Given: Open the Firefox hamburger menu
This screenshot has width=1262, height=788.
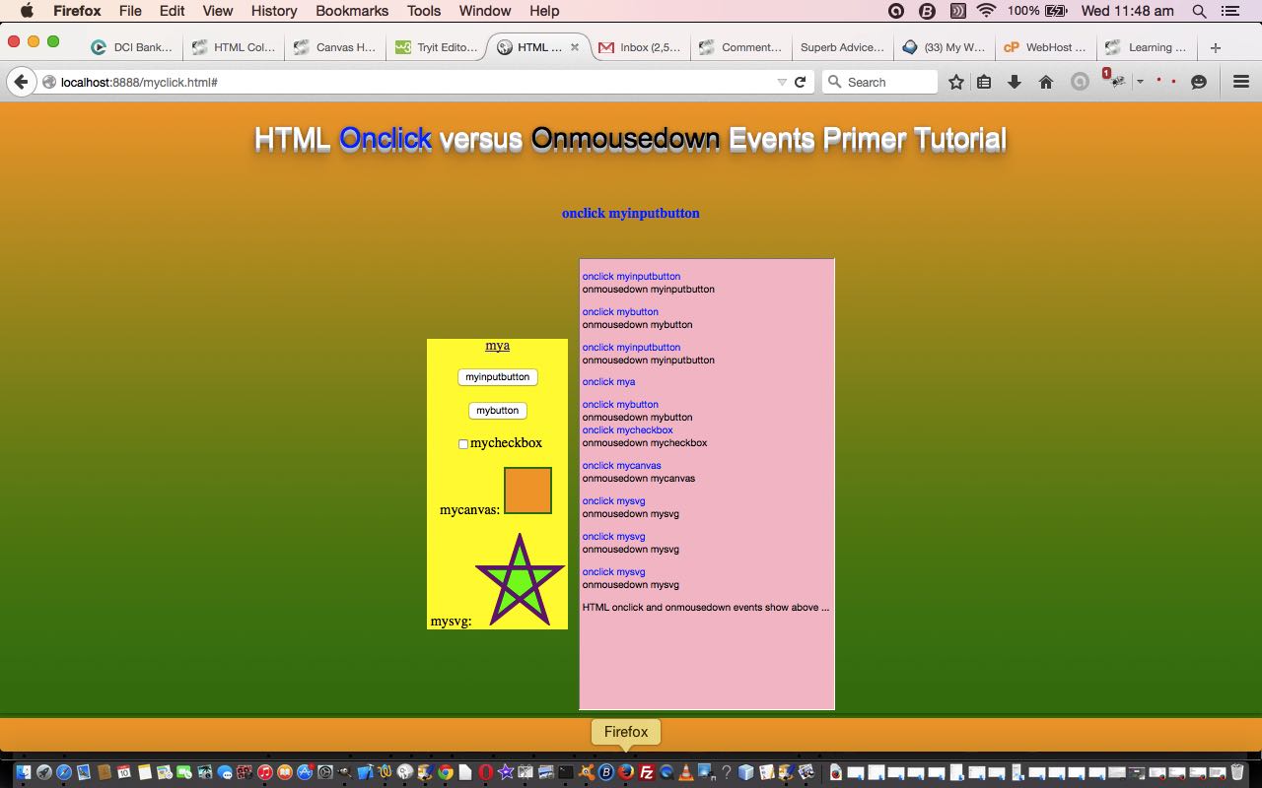Looking at the screenshot, I should click(1241, 83).
